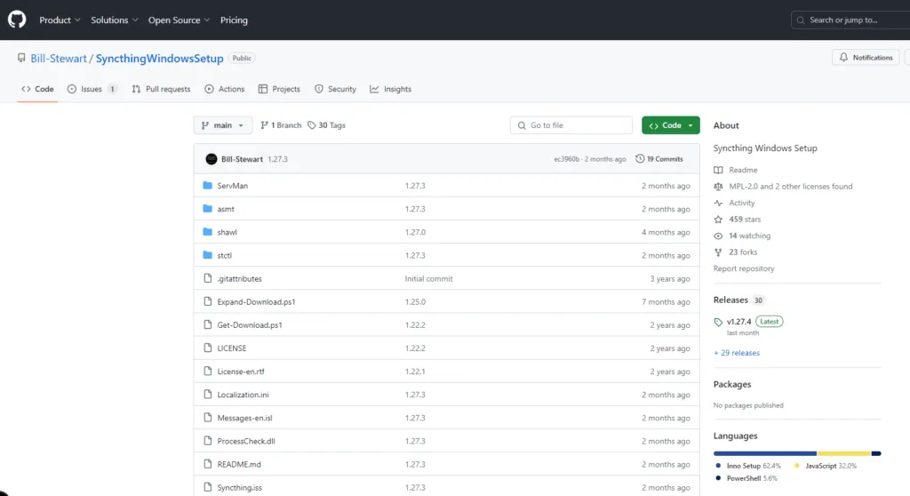Image resolution: width=910 pixels, height=496 pixels.
Task: Click the eye icon beside 14 watching
Action: (x=718, y=236)
